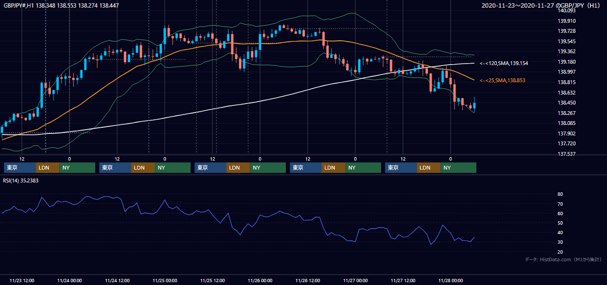Screen dimensions: 607x285
Task: Select price level 138.632 on axis
Action: point(566,93)
